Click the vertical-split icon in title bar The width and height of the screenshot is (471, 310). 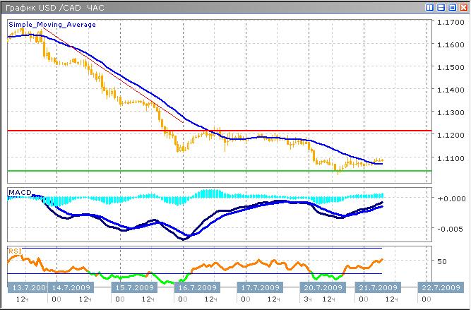[430, 8]
